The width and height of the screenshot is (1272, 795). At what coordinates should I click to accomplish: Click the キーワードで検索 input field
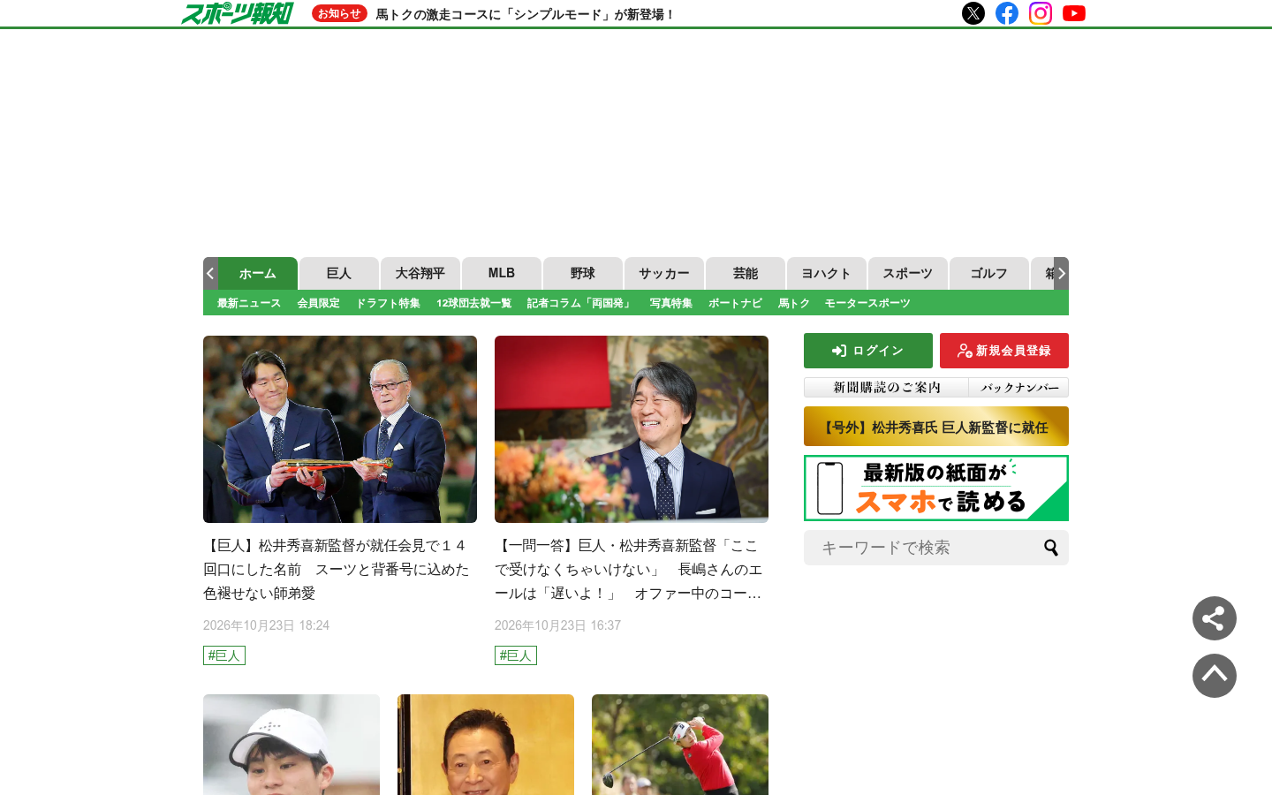point(923,548)
